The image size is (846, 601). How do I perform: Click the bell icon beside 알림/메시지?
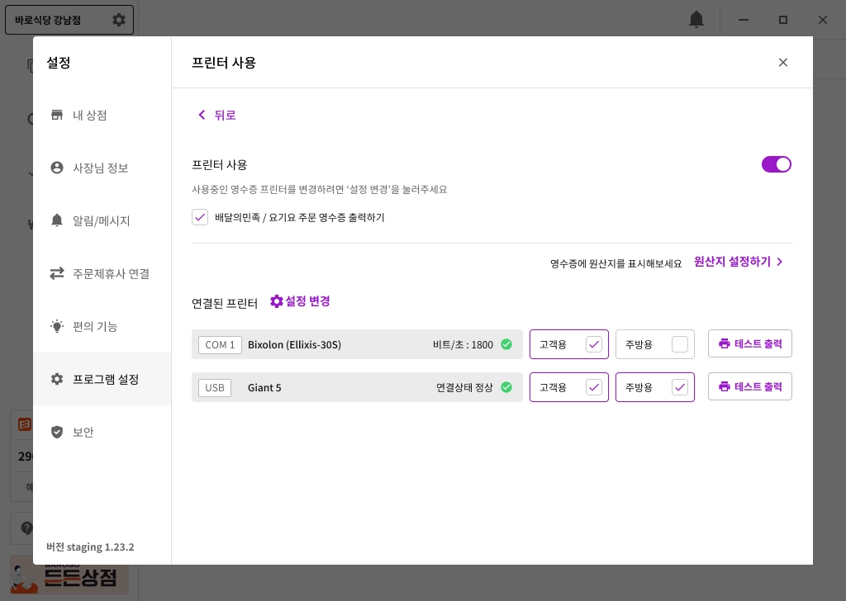(x=57, y=220)
